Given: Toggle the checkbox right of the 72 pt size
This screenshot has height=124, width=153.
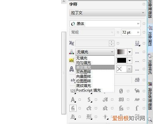Looking at the screenshot, I should tap(144, 32).
